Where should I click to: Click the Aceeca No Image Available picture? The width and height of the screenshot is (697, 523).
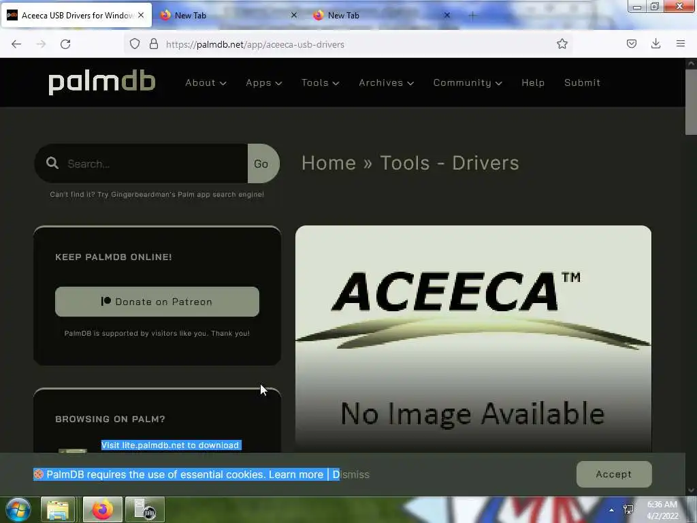click(474, 339)
